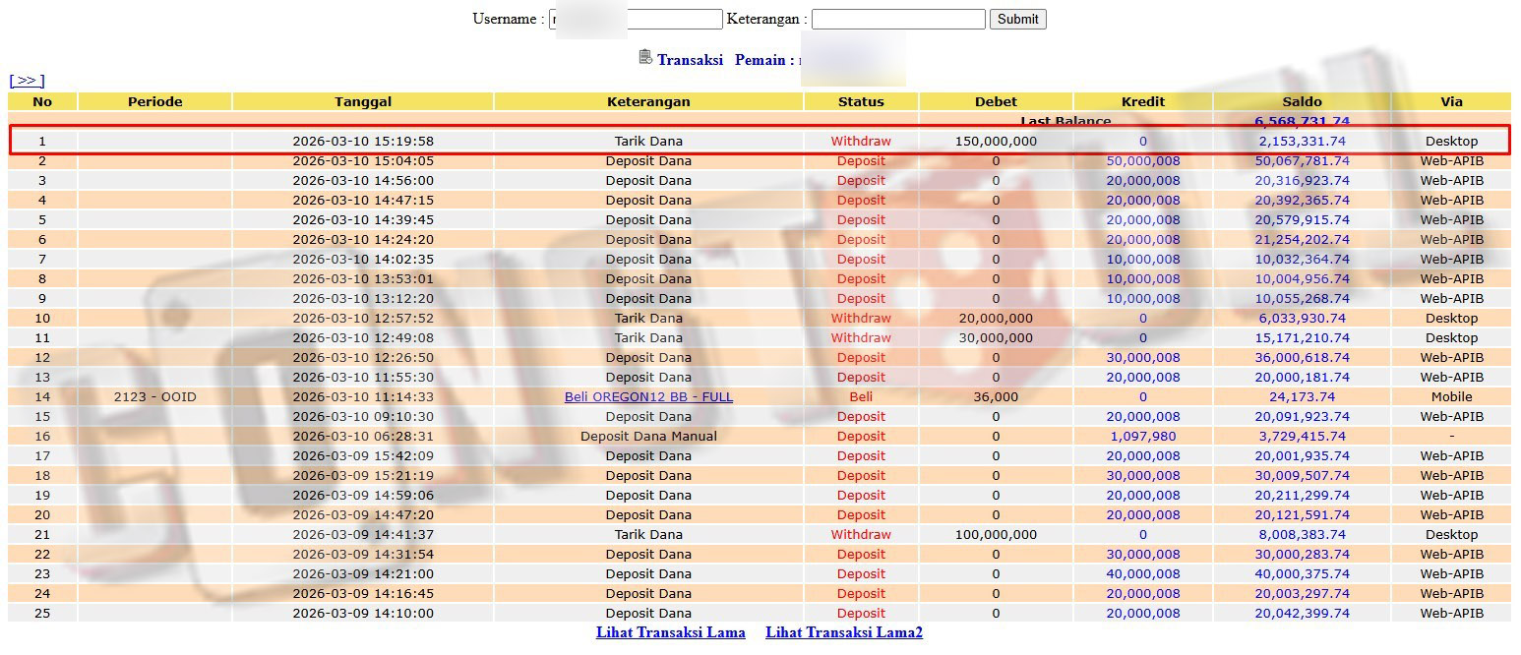Image resolution: width=1521 pixels, height=655 pixels.
Task: Click the Debet column header
Action: tap(996, 101)
